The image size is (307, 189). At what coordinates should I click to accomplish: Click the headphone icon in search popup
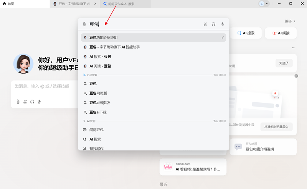click(213, 24)
